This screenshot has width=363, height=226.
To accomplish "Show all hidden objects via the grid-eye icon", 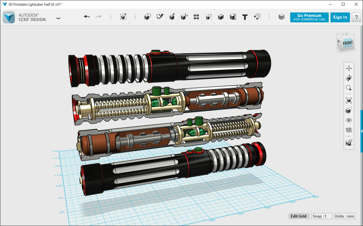I will 349,130.
